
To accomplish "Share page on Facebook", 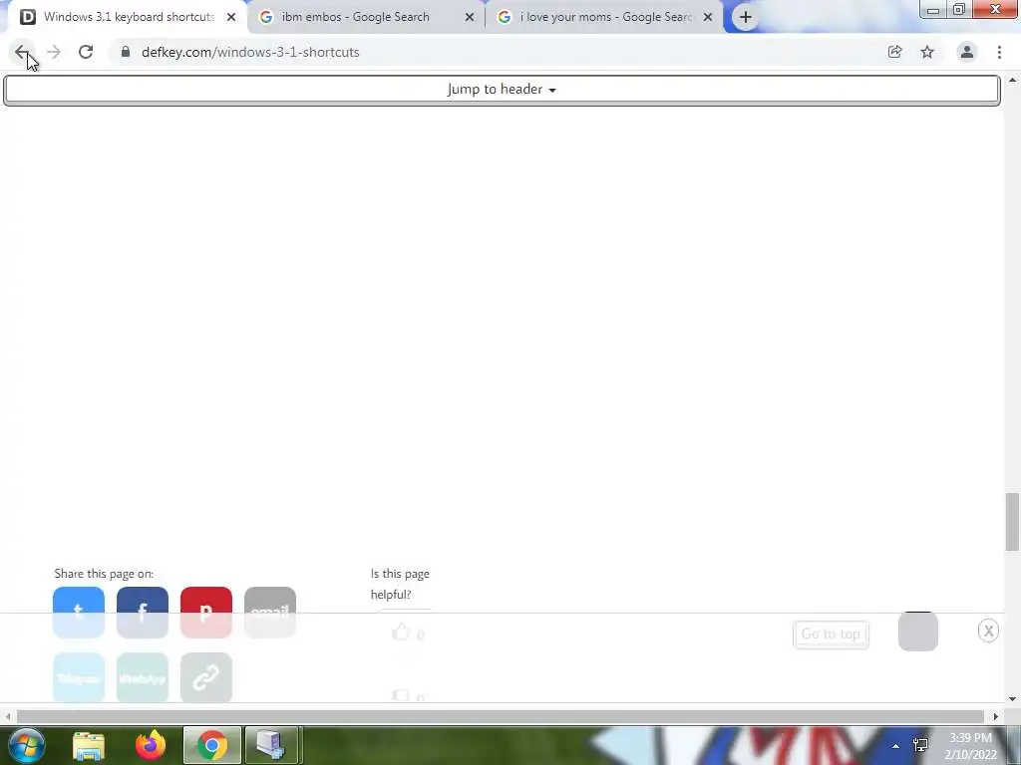I will pos(142,613).
